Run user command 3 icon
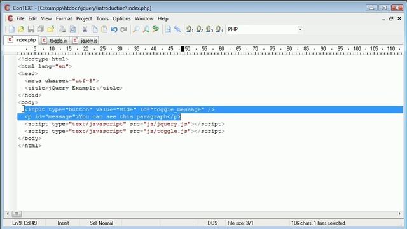This screenshot has width=407, height=229. click(209, 29)
